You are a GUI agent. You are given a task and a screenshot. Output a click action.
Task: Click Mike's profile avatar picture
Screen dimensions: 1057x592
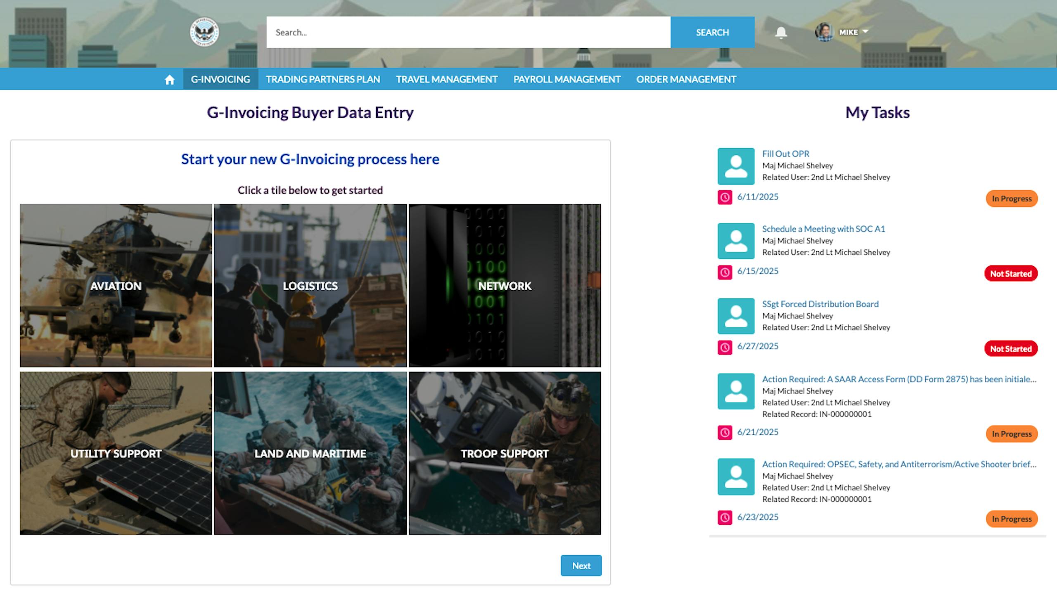(824, 32)
